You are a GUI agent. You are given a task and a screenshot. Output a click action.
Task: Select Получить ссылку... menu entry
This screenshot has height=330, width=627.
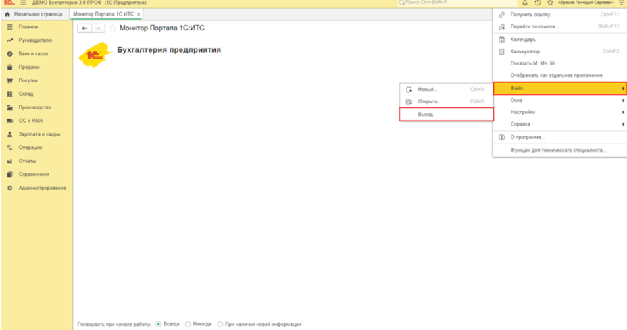click(x=560, y=14)
